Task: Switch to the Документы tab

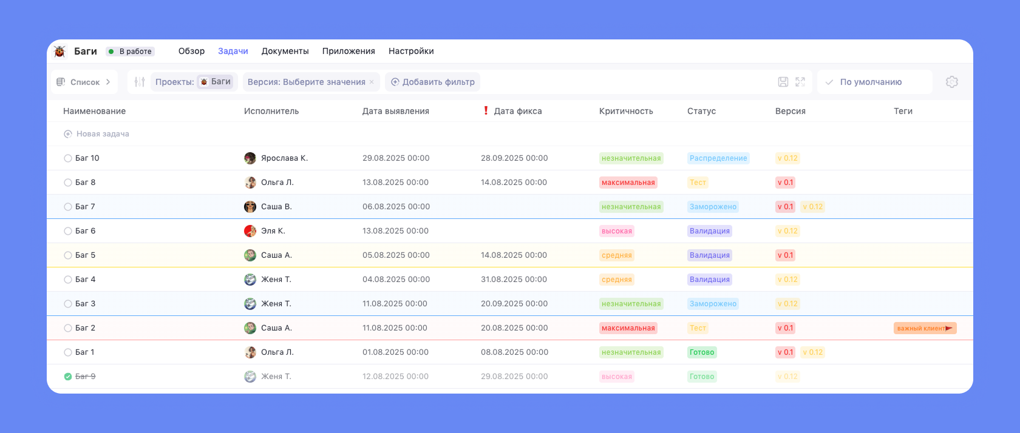Action: (285, 52)
